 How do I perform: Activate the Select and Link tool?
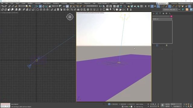tap(9, 6)
